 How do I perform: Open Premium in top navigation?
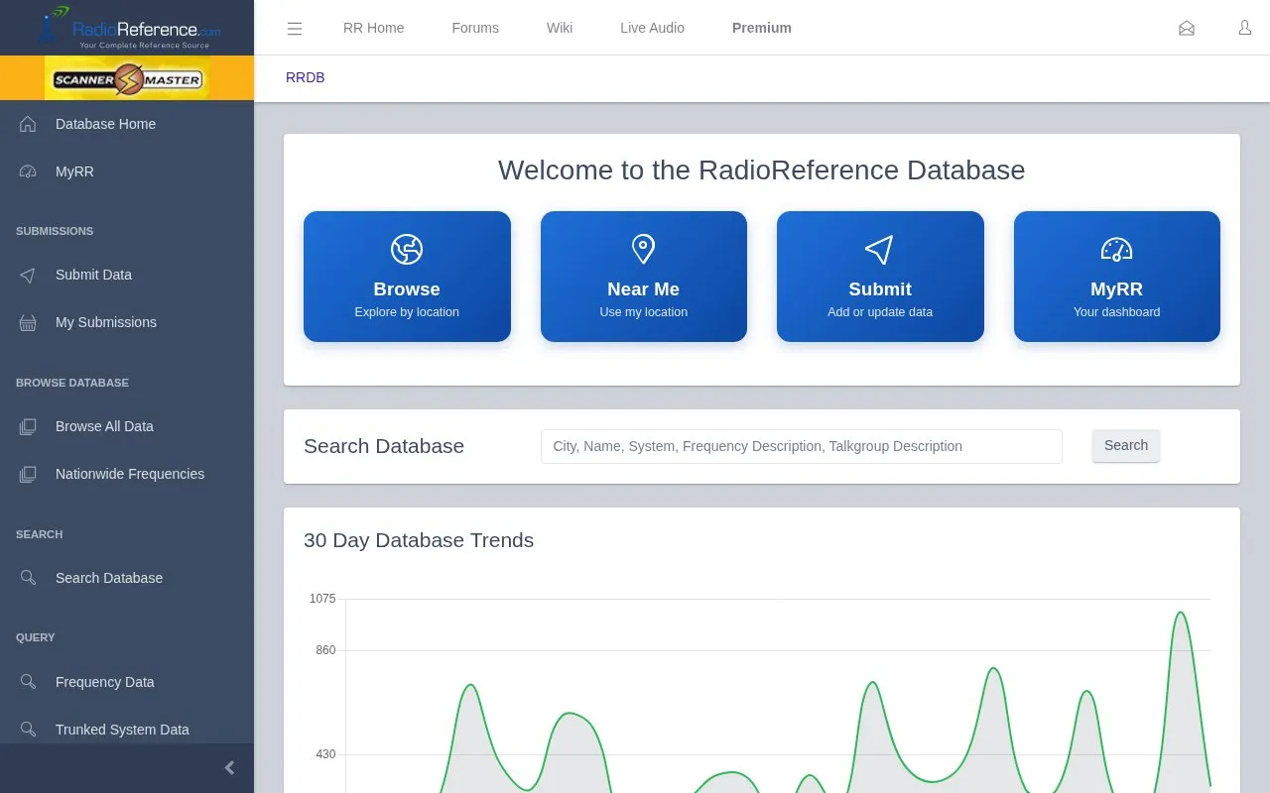pos(762,28)
